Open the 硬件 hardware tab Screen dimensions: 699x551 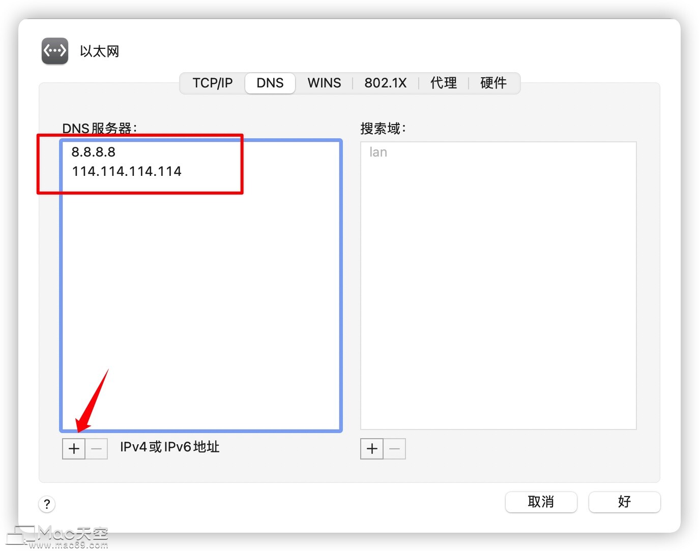[x=493, y=83]
